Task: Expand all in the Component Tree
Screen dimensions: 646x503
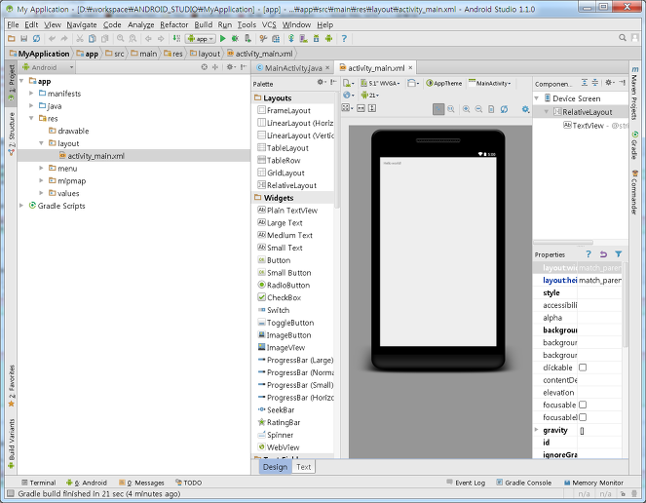Action: (585, 83)
